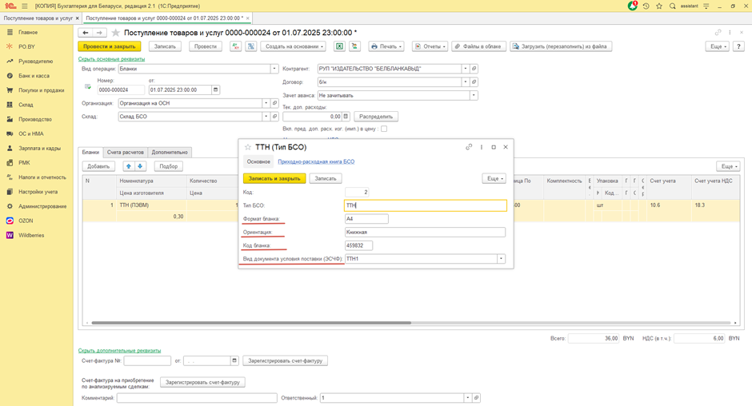
Task: Switch to Дополнительно tab
Action: (170, 152)
